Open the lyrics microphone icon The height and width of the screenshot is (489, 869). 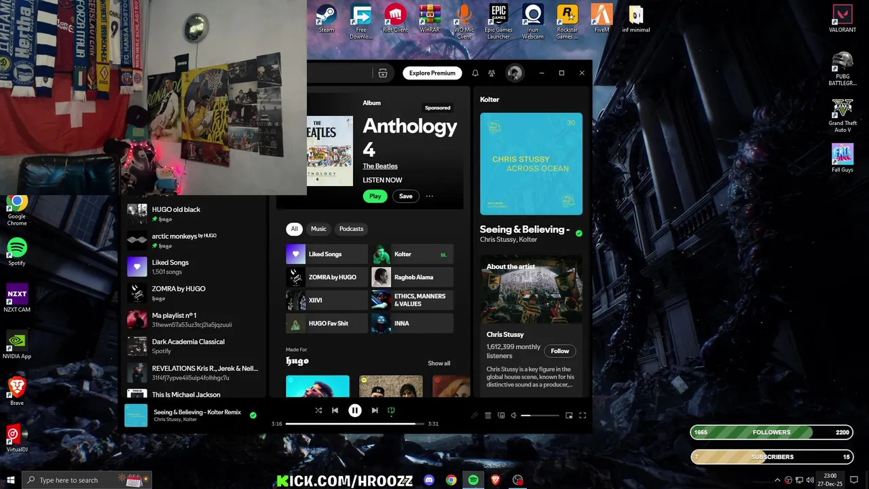click(x=475, y=416)
